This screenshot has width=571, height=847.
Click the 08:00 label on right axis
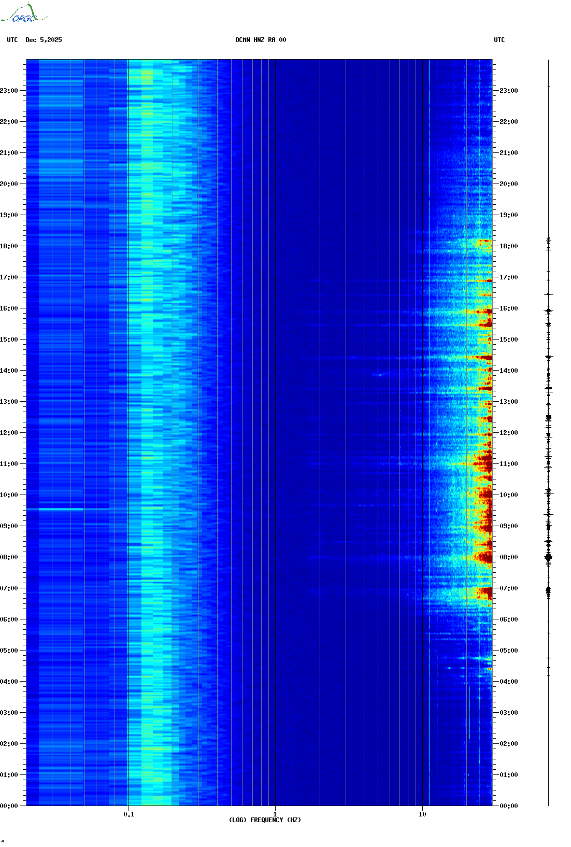tap(508, 557)
